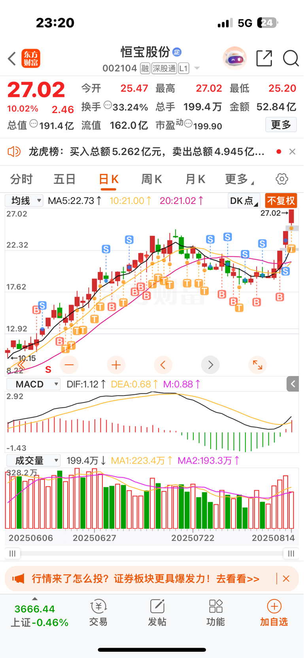The height and width of the screenshot is (658, 304).
Task: Switch to 五日 chart tab
Action: (x=64, y=179)
